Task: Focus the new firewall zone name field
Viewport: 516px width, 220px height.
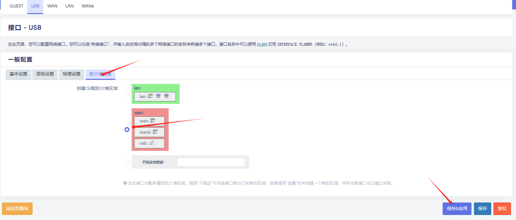Action: [211, 162]
